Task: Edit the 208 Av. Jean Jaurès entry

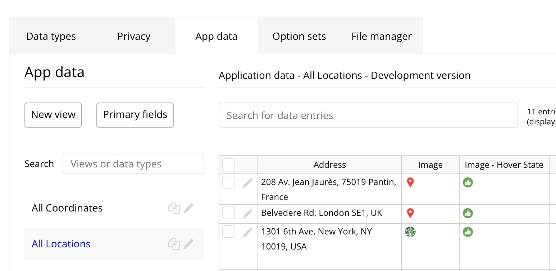Action: [247, 183]
